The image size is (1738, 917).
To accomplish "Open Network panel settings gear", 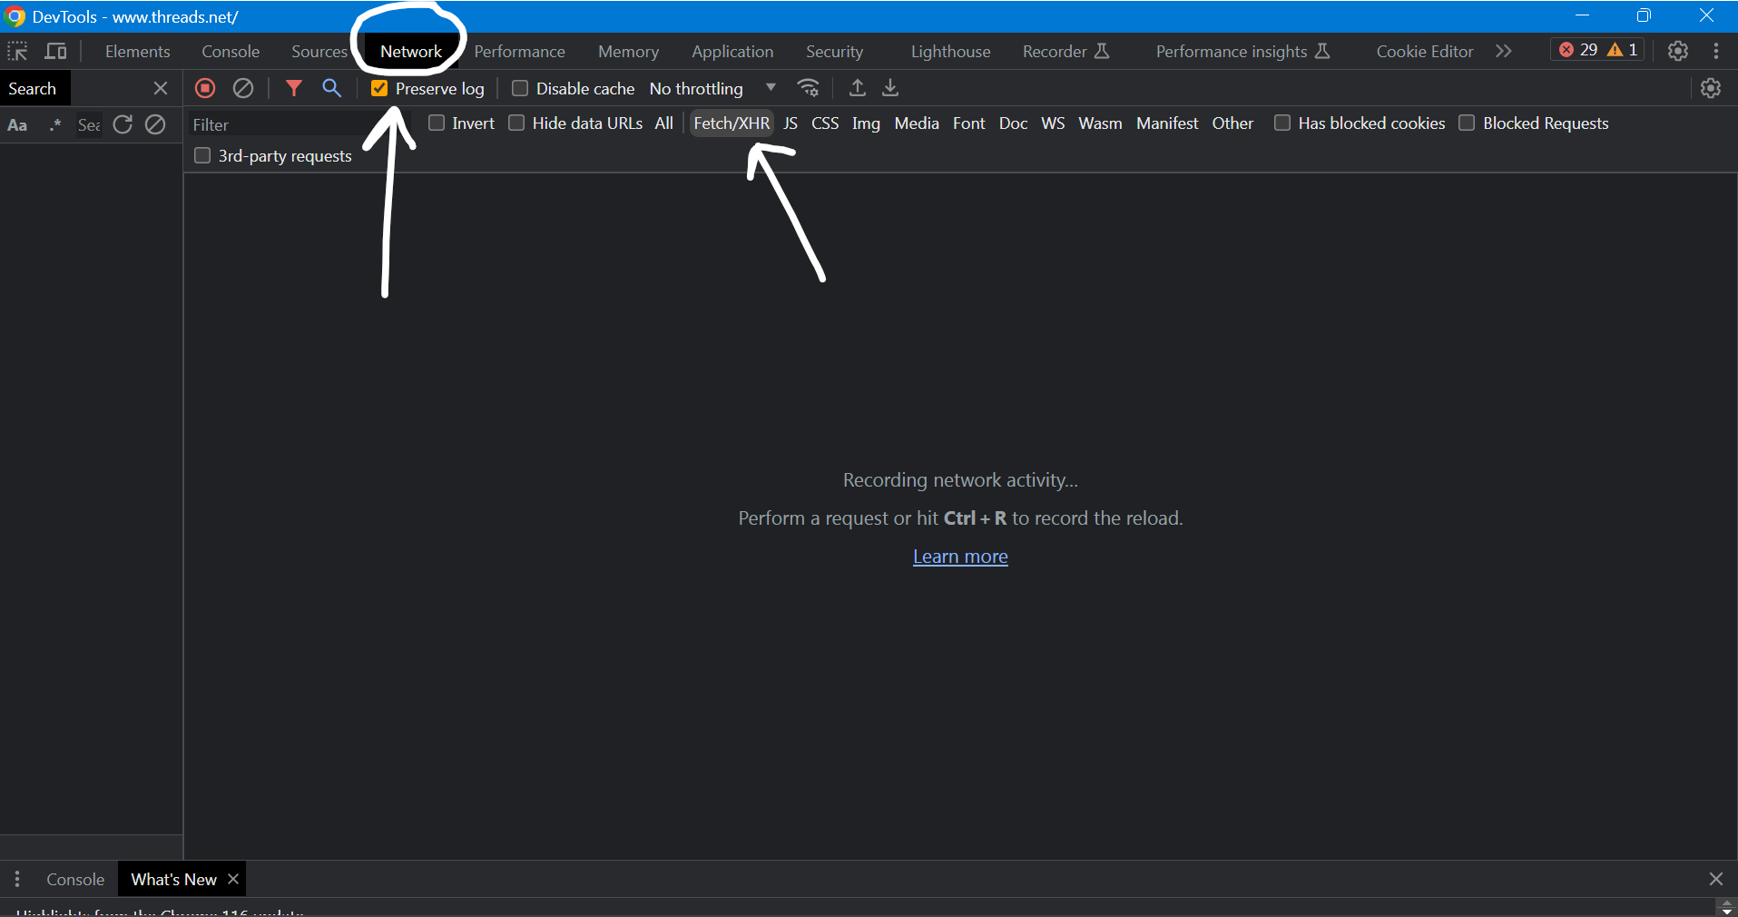I will 1711,88.
